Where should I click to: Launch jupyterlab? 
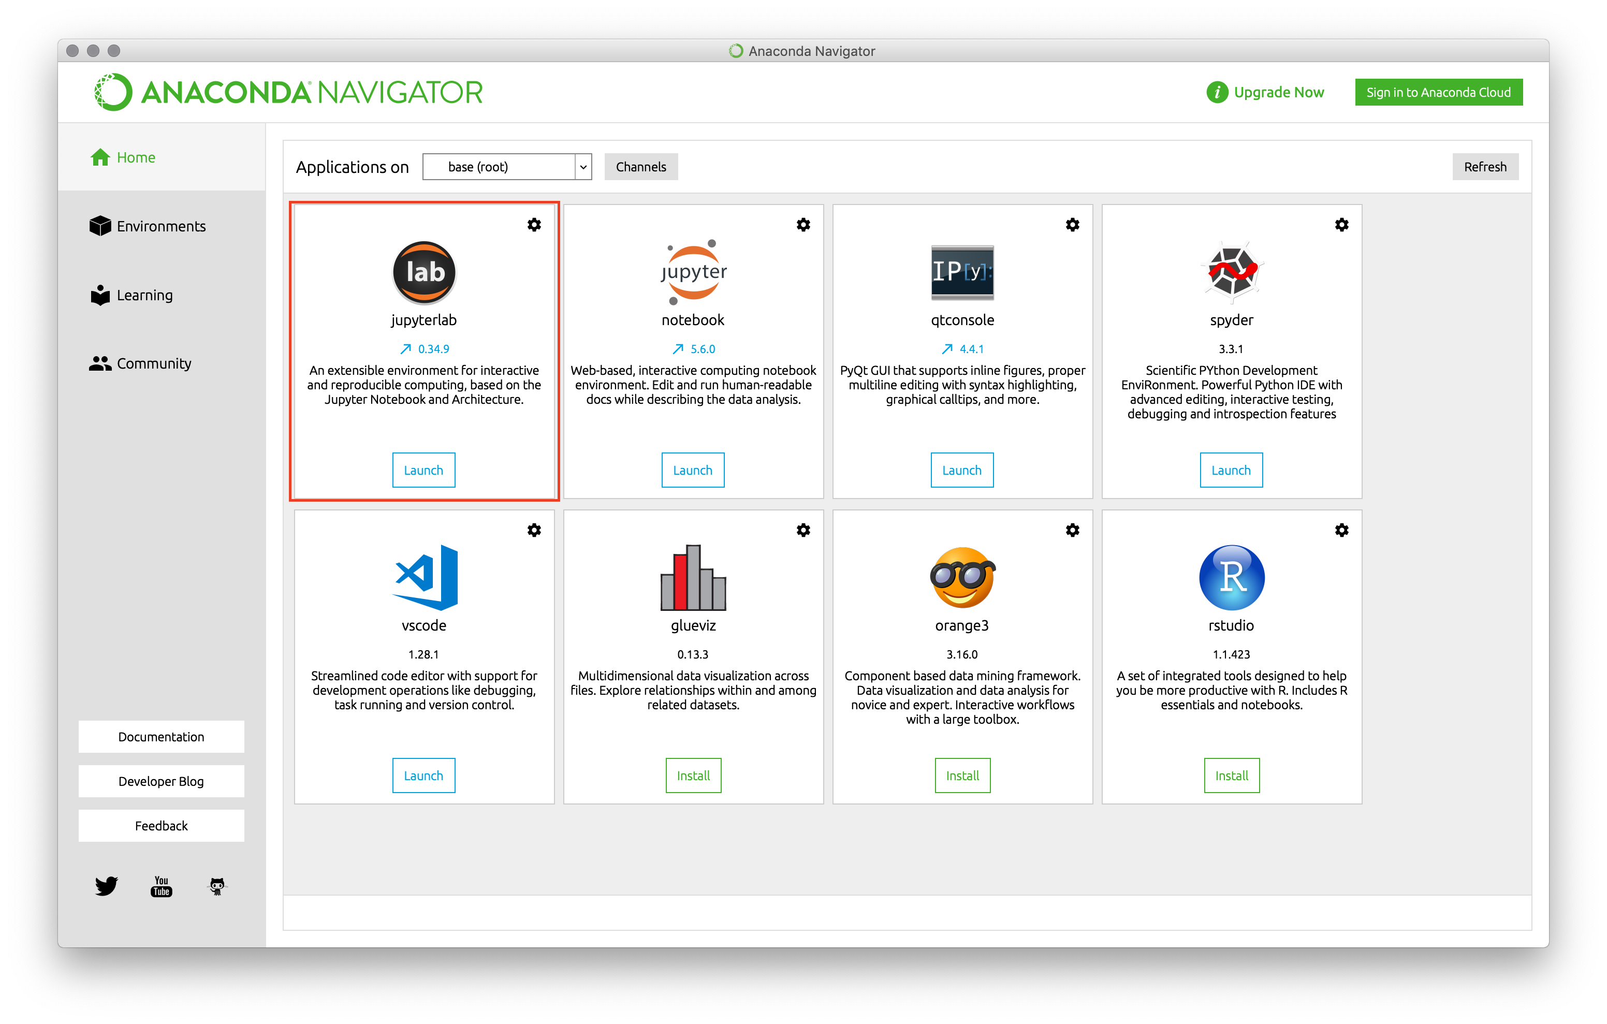pyautogui.click(x=424, y=470)
